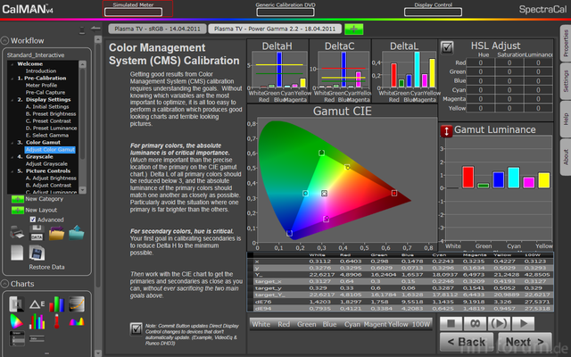Switch to Plasma TV - Power Gamma 2.2 tab
Viewport: 571px width, 357px height.
pos(275,29)
